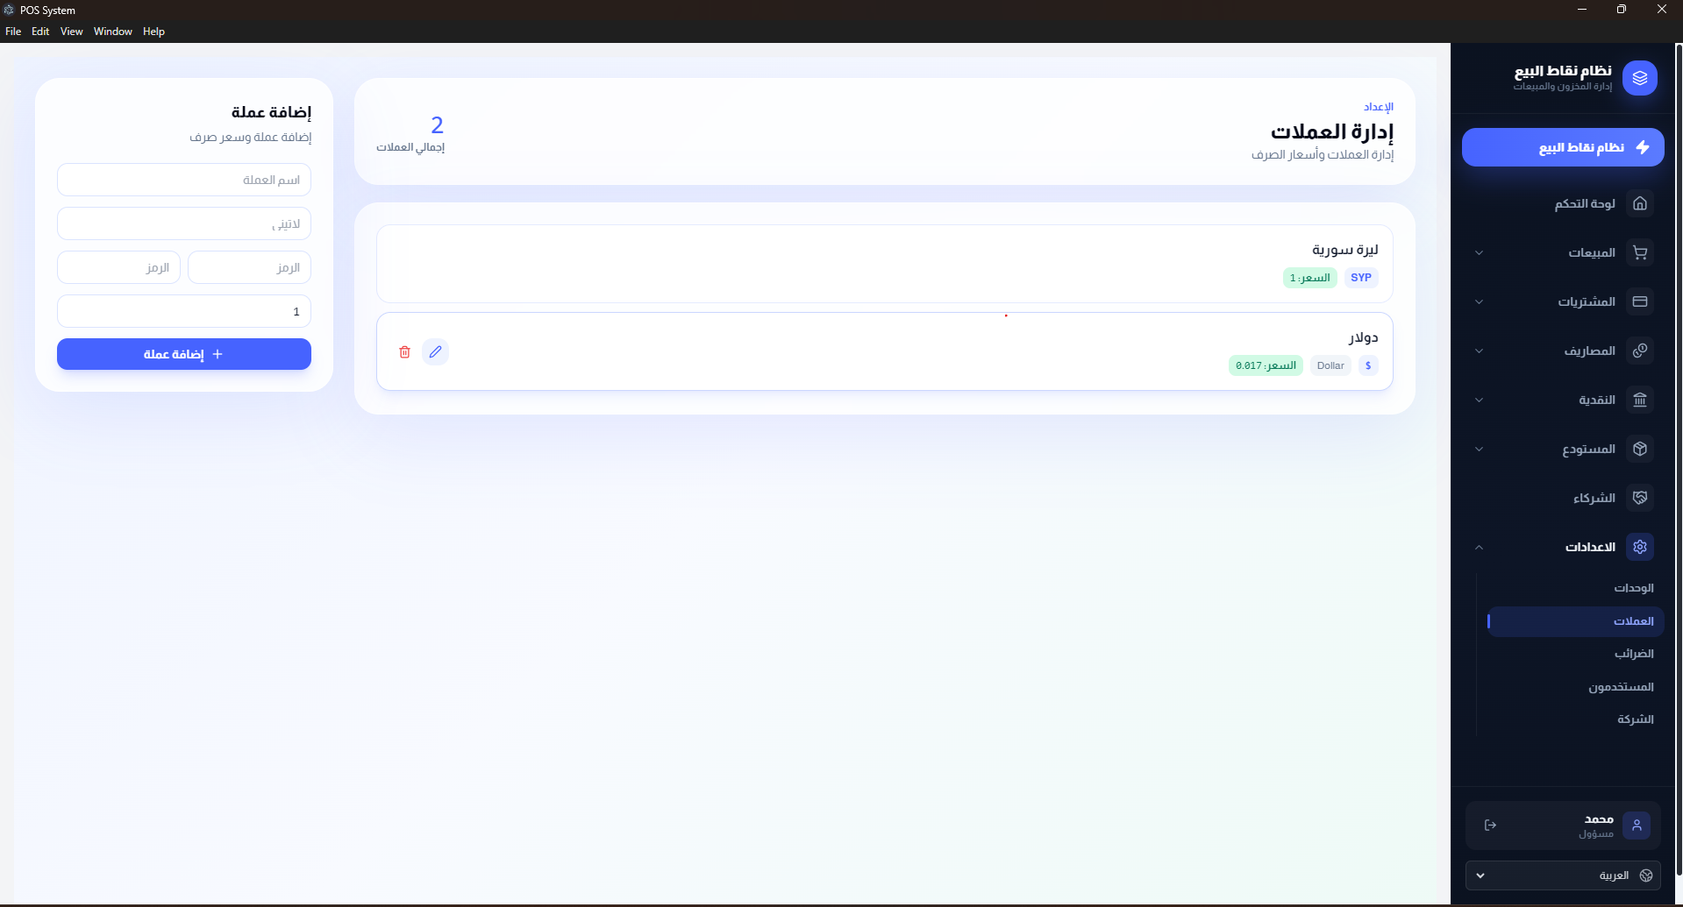Click the gear icon for الاعدادات

tap(1640, 547)
